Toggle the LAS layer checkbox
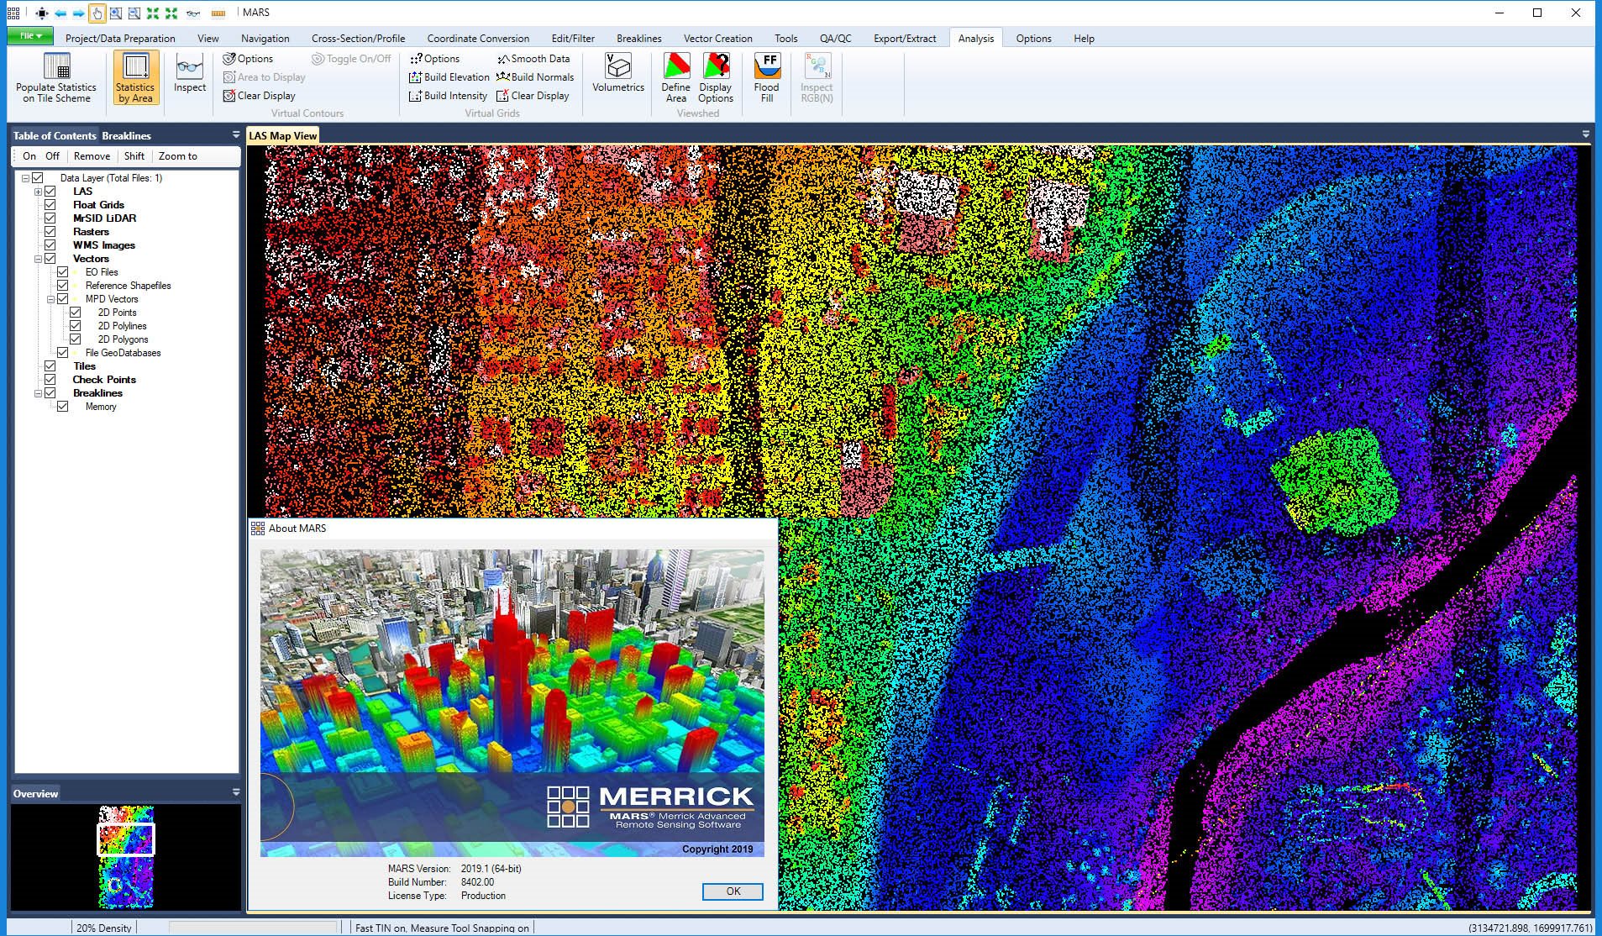The image size is (1602, 936). coord(50,192)
